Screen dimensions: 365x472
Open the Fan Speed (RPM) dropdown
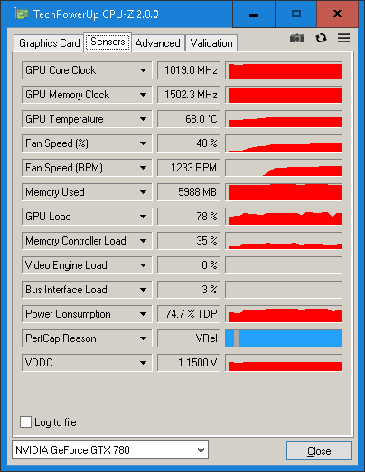tap(143, 168)
